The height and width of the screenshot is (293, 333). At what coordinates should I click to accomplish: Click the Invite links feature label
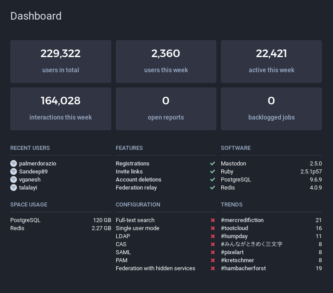[129, 172]
